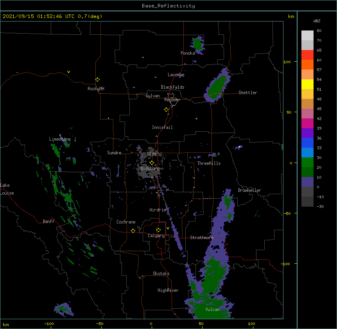Viewport: 337px width, 329px height.
Task: Click the Okotoks city label
Action: (x=161, y=274)
